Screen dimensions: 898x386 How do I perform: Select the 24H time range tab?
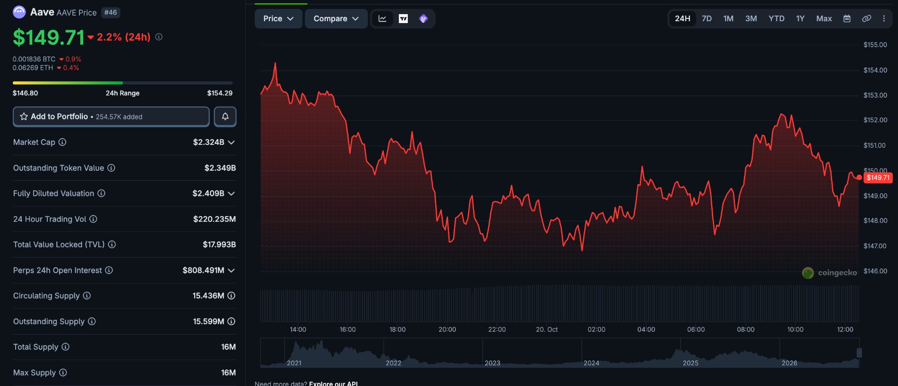pyautogui.click(x=682, y=19)
